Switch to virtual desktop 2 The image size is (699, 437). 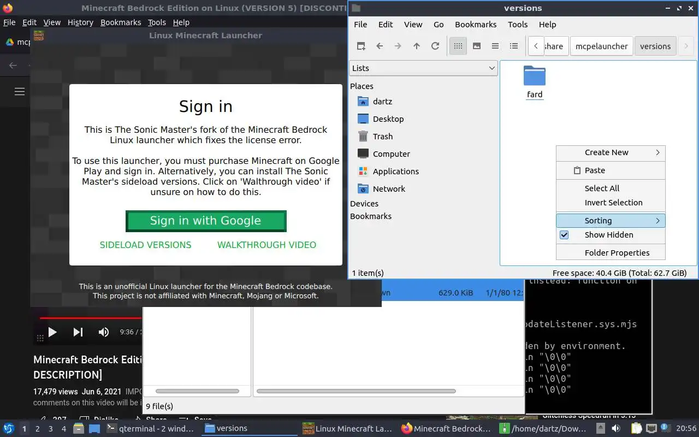tap(37, 429)
